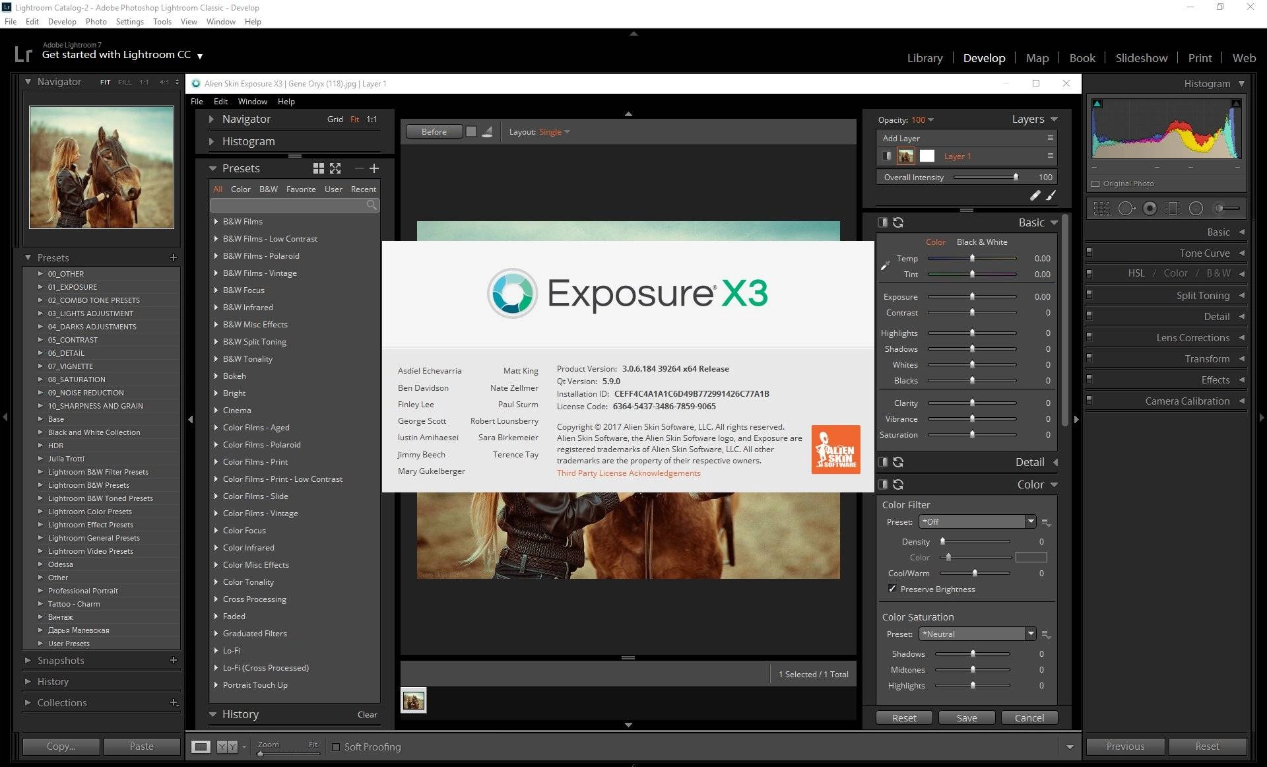Filter presets by the Favorite tab
This screenshot has width=1267, height=767.
click(301, 189)
